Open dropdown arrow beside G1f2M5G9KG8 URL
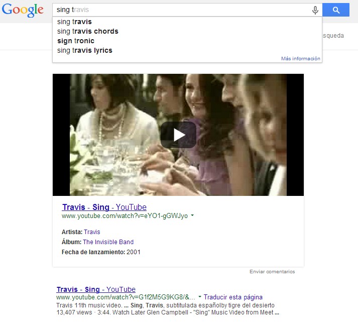The width and height of the screenshot is (358, 322). pyautogui.click(x=200, y=297)
